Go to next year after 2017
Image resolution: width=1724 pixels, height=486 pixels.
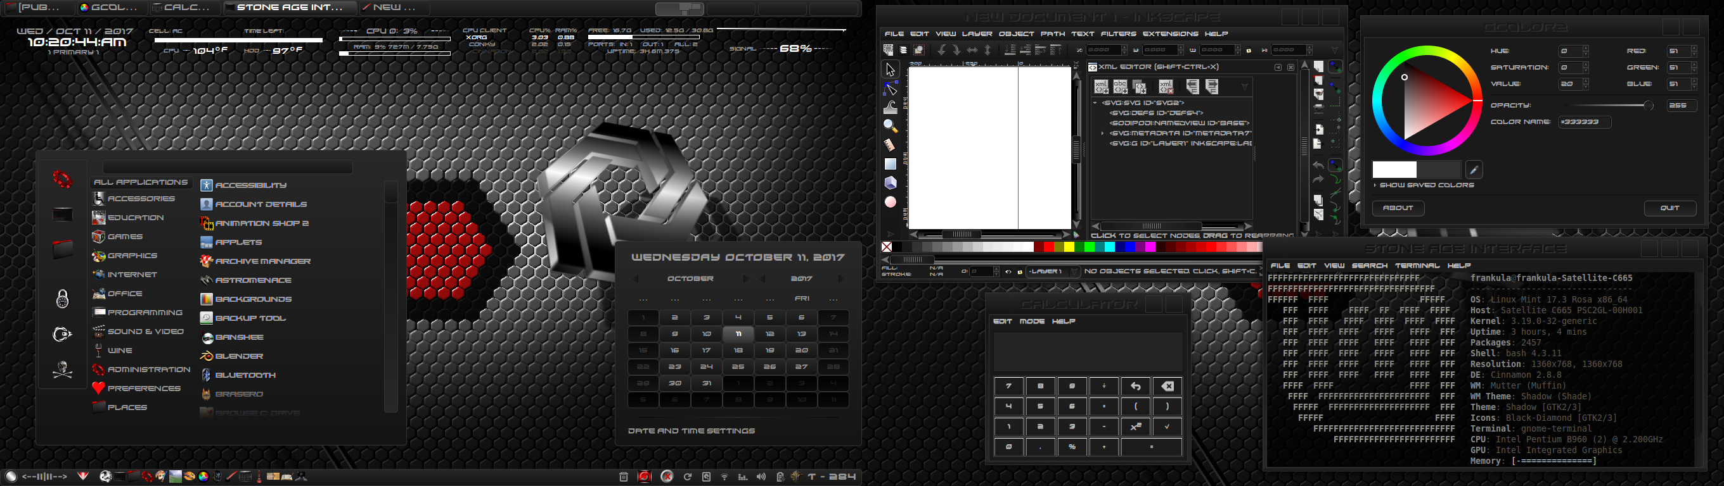coord(841,279)
